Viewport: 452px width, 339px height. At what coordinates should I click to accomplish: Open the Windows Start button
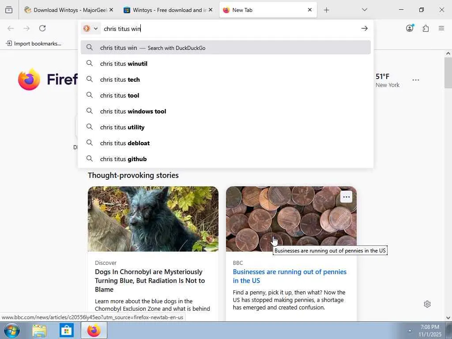(12, 330)
